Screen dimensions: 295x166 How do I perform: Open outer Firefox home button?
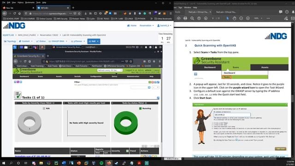[x=19, y=13]
